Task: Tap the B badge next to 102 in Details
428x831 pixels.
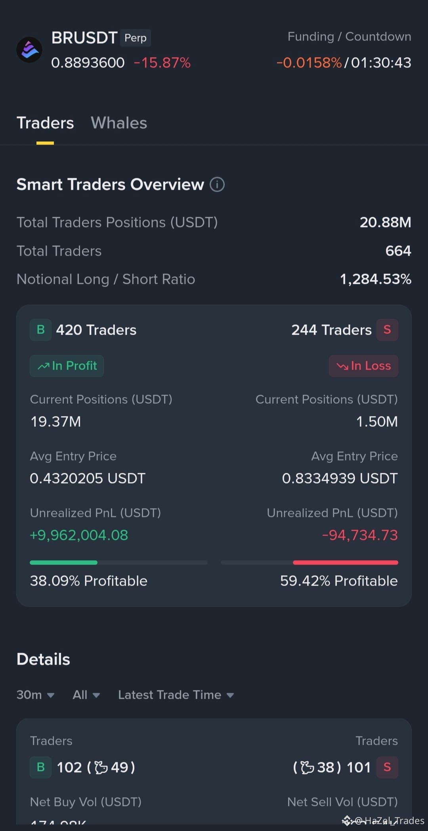Action: tap(40, 767)
